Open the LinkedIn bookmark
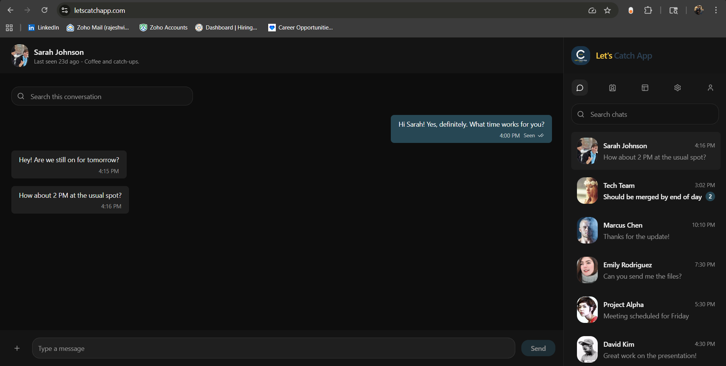Screen dimensions: 726x366 [44, 28]
